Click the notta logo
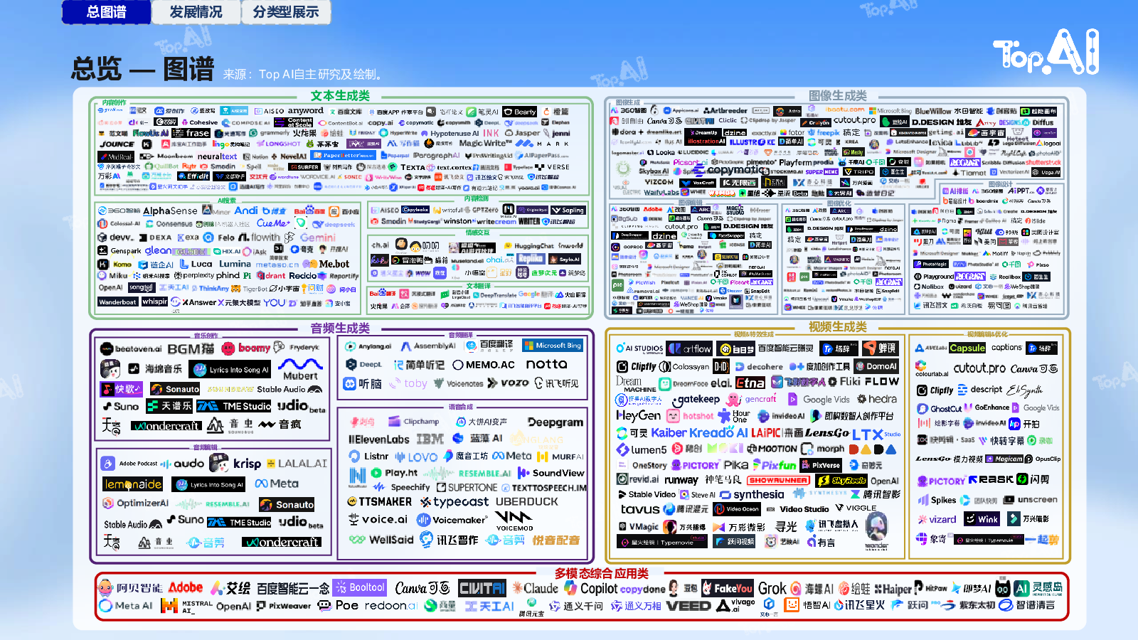1138x640 pixels. click(546, 364)
